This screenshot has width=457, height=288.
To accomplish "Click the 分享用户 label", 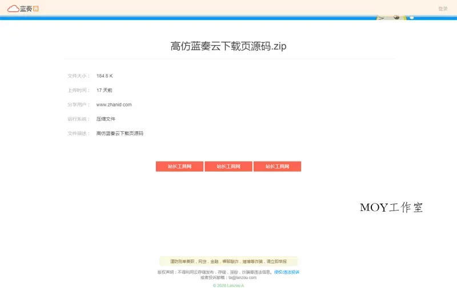I will [79, 104].
